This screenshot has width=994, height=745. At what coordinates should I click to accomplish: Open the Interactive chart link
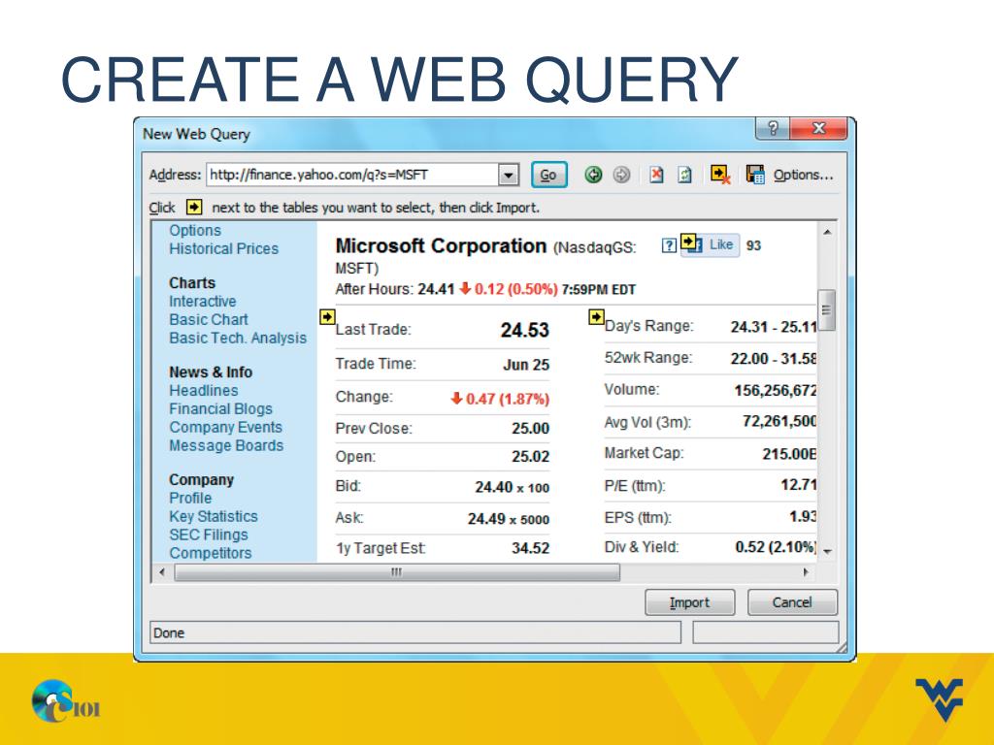pyautogui.click(x=203, y=302)
